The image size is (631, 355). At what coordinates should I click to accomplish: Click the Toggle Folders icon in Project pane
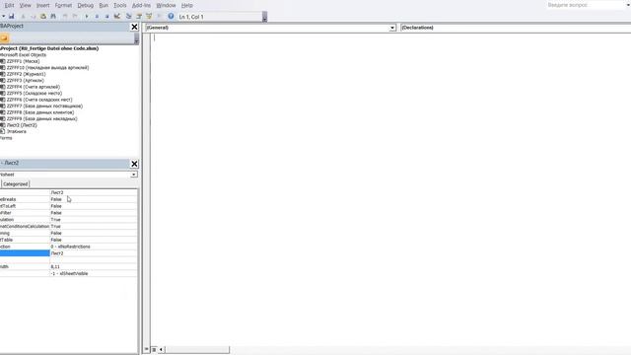click(4, 38)
